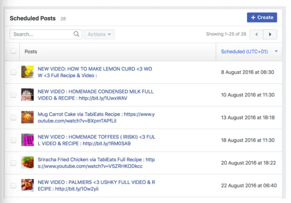Check the Condensed Milk post checkbox
Screen dimensions: 291x203
(13, 95)
